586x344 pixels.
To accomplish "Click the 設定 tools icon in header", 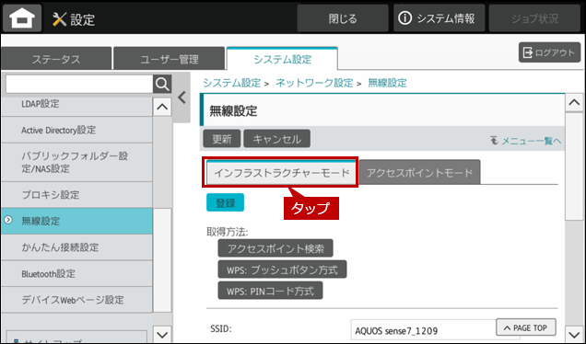I will click(59, 18).
